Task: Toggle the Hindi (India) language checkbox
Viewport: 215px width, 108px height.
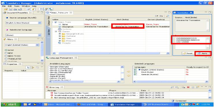Action: pyautogui.click(x=135, y=72)
